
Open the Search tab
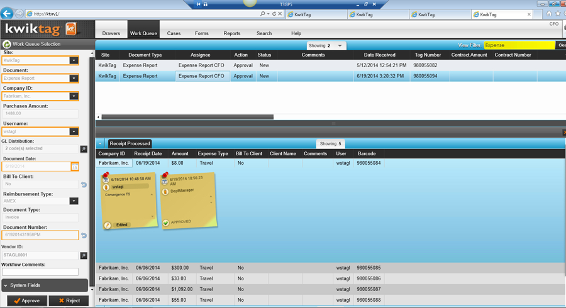pyautogui.click(x=264, y=33)
